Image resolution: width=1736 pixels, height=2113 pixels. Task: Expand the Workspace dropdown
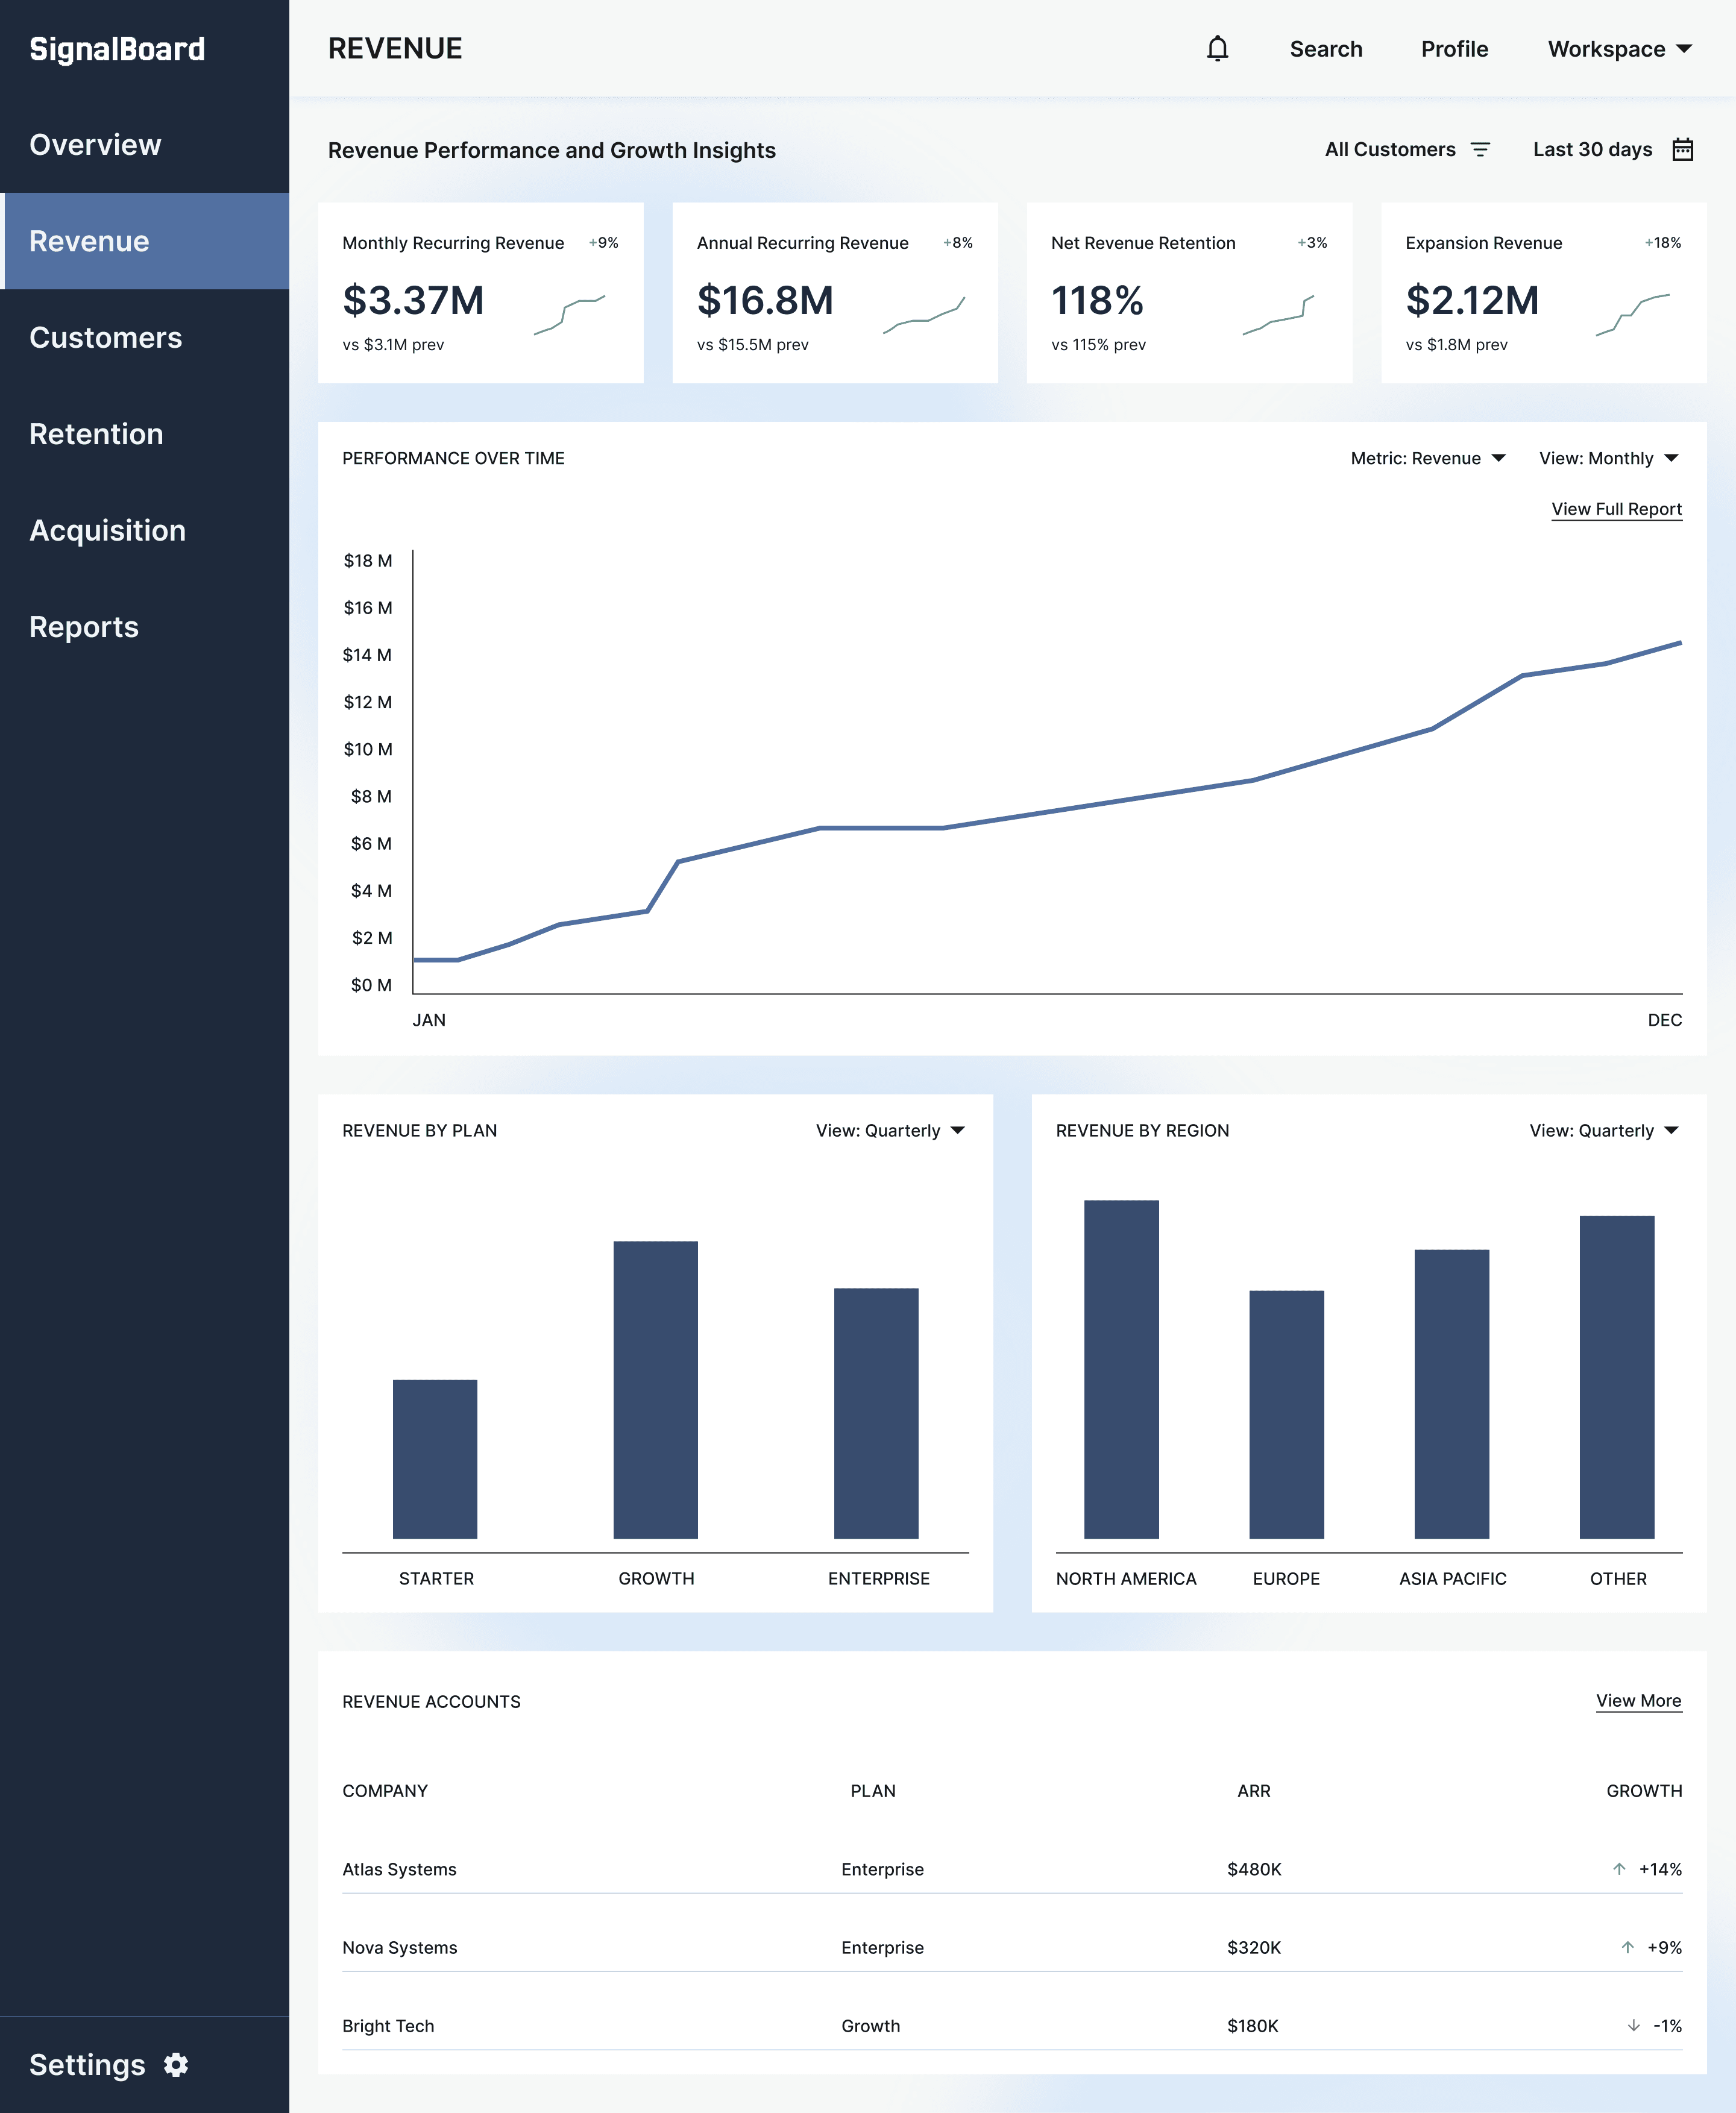tap(1619, 49)
